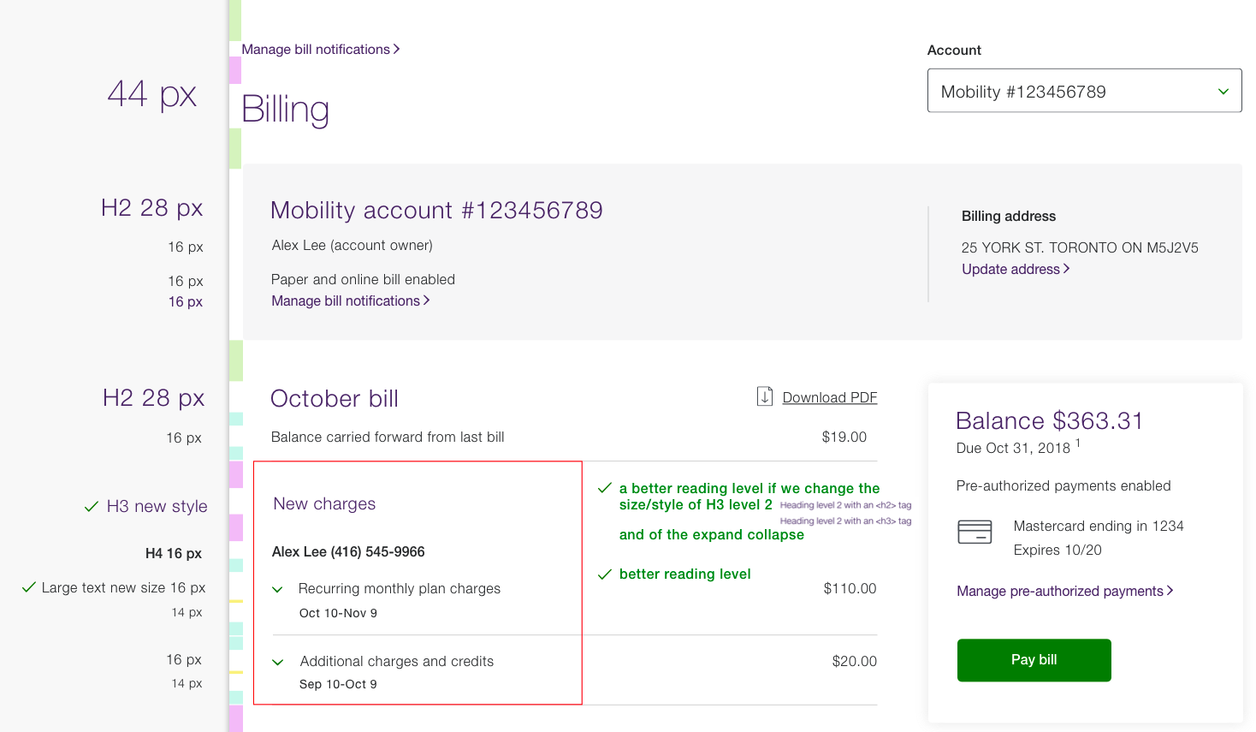
Task: Click the New charges section heading
Action: (324, 503)
